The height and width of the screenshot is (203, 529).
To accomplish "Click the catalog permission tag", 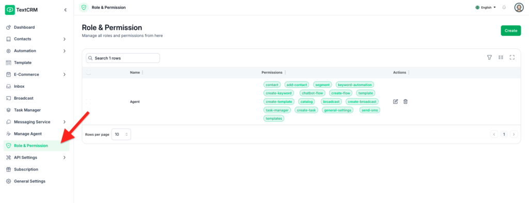I will 306,101.
